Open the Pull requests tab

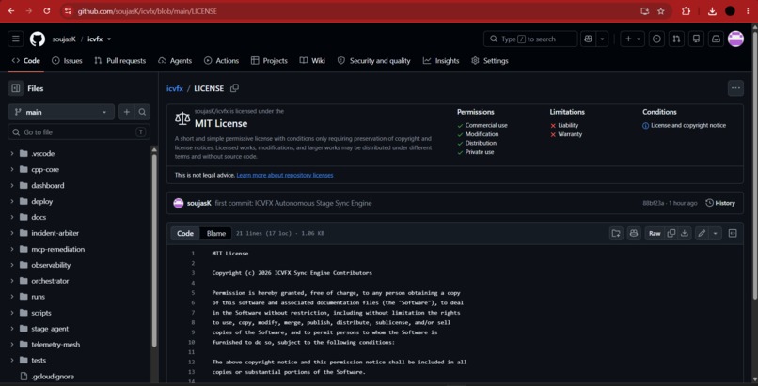120,61
